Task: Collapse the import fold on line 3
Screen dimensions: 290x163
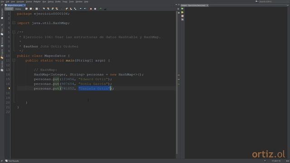Action: click(x=14, y=23)
